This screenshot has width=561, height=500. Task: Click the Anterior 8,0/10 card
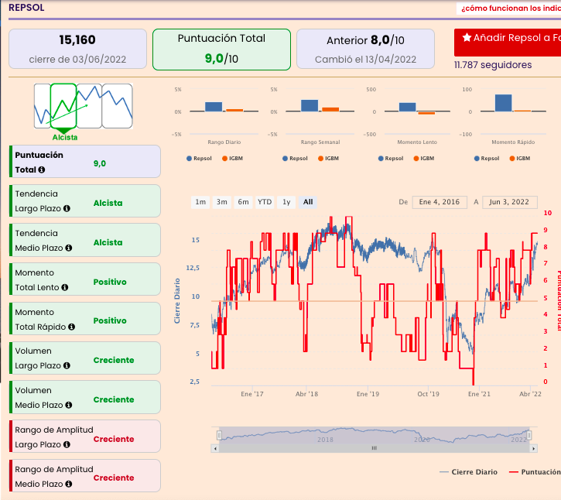(365, 49)
